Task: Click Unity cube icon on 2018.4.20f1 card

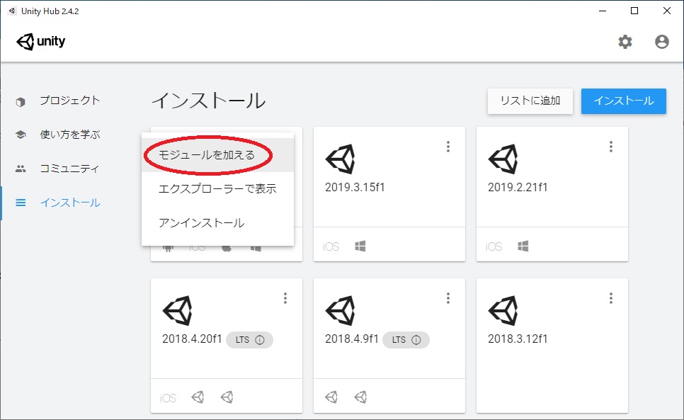Action: pyautogui.click(x=178, y=310)
